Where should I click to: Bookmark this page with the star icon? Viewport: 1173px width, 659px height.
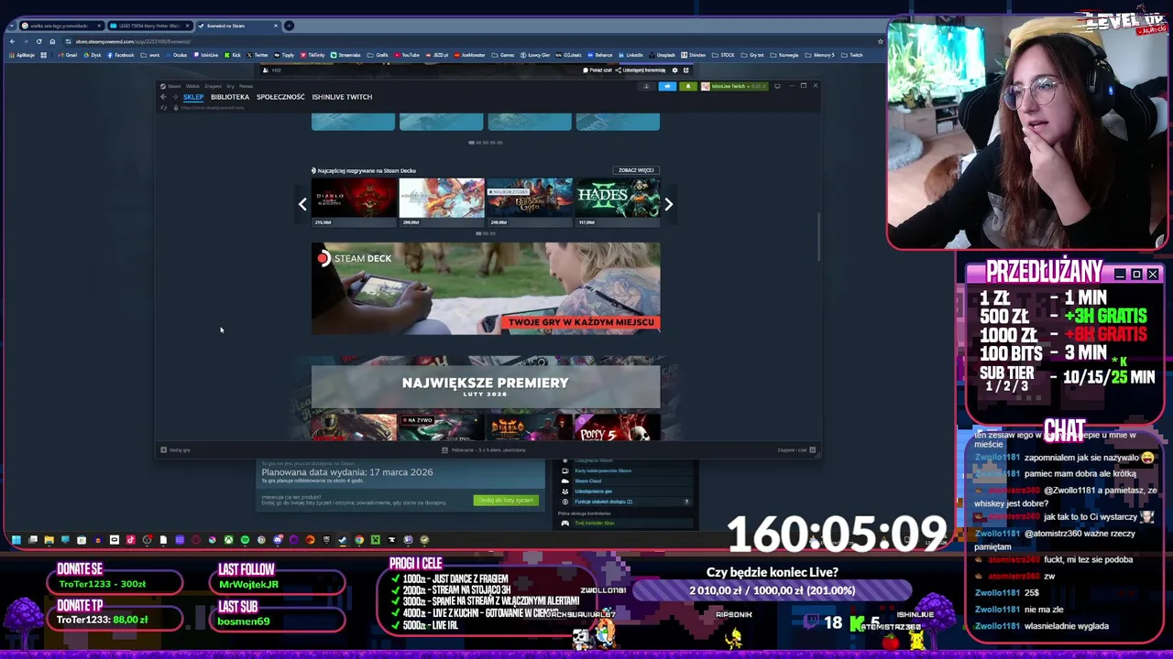point(880,41)
